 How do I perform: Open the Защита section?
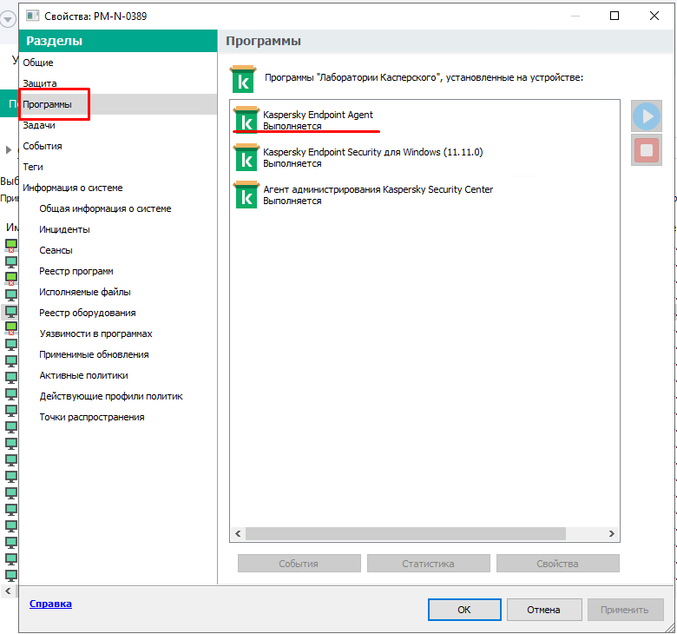pyautogui.click(x=40, y=83)
